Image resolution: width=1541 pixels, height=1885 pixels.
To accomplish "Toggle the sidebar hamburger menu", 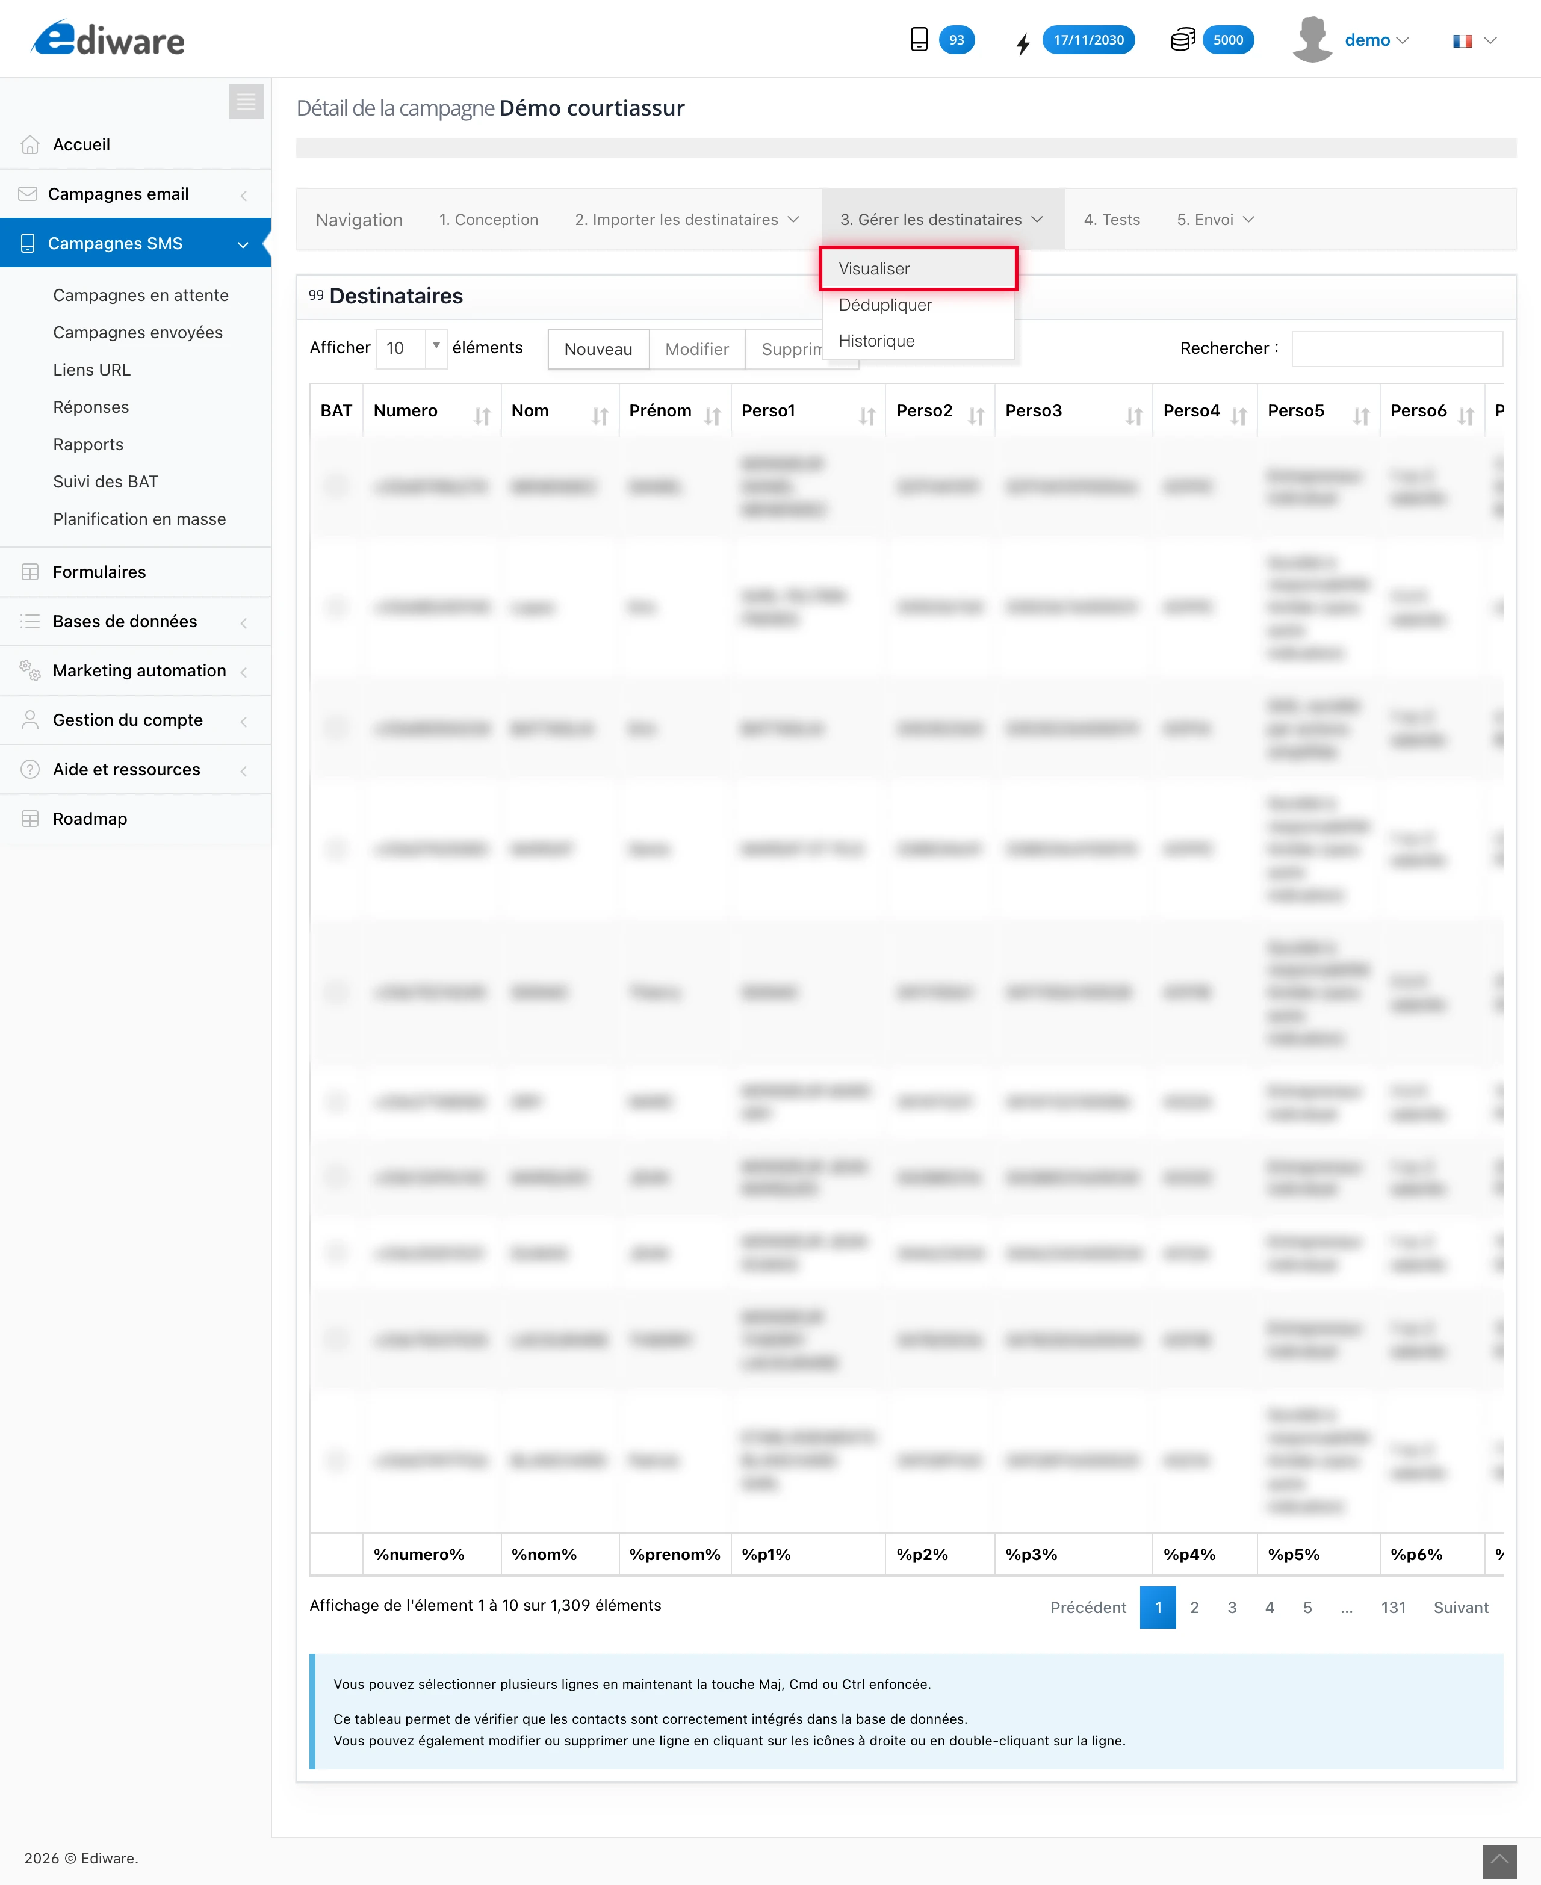I will [x=246, y=102].
